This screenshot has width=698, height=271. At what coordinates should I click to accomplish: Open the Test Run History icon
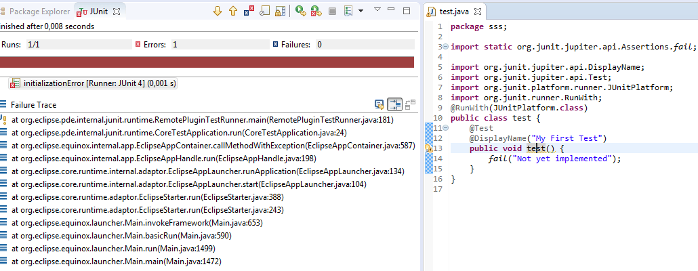(x=348, y=11)
